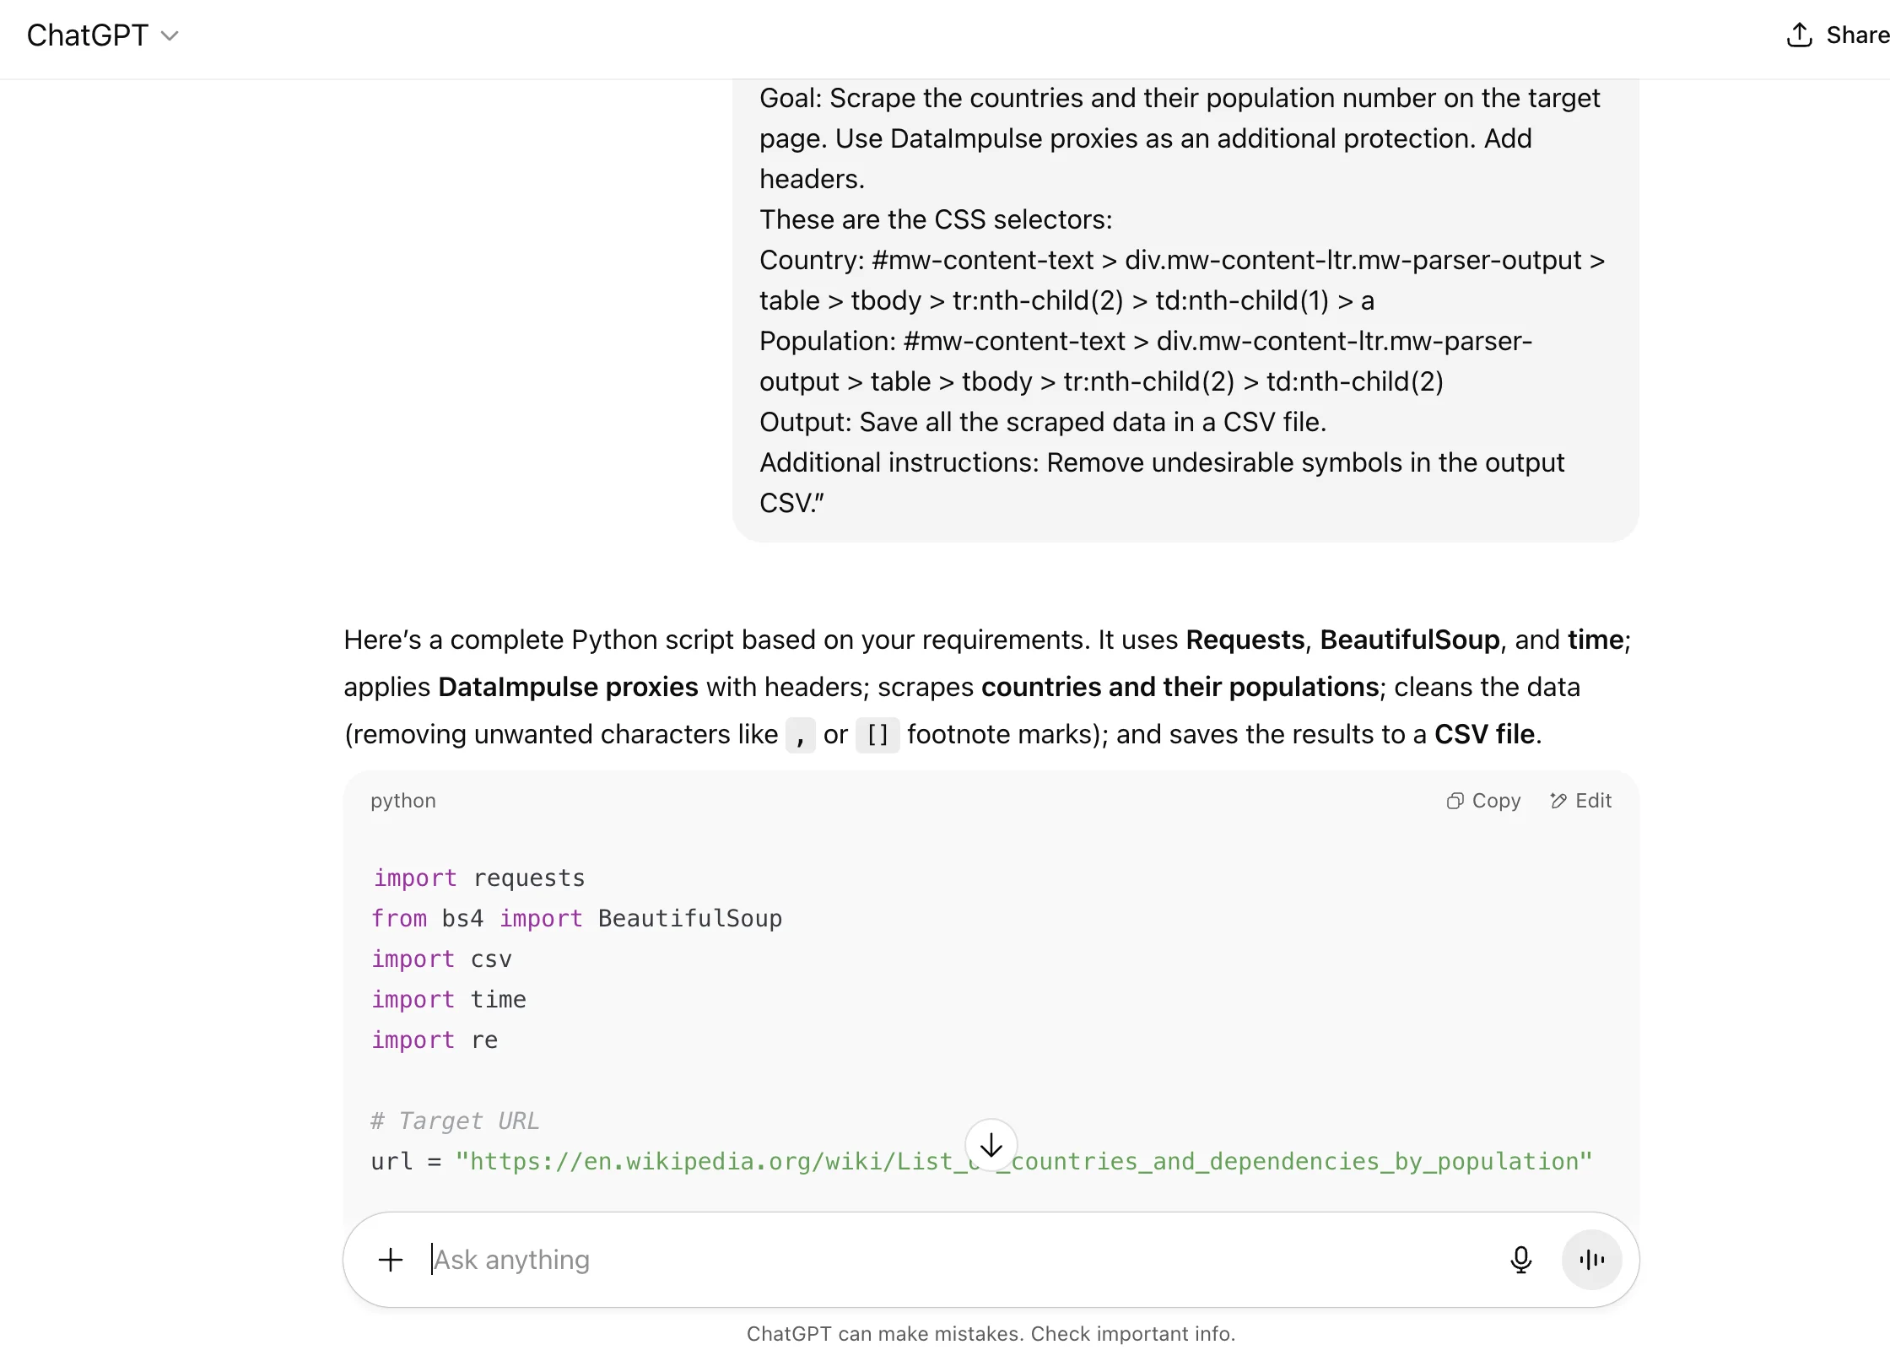Click 'import re' code line

pos(435,1040)
